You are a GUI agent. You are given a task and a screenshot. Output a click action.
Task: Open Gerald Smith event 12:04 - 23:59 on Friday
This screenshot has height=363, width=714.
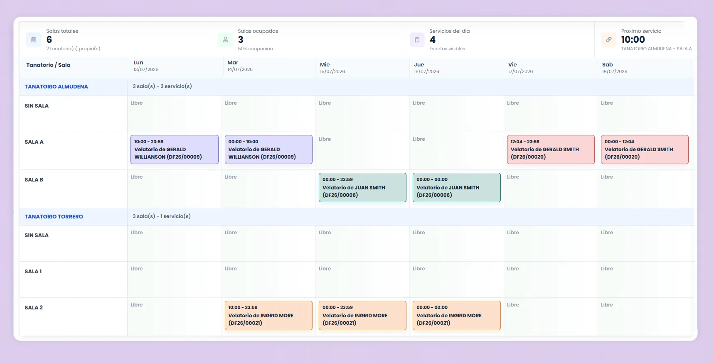coord(551,150)
